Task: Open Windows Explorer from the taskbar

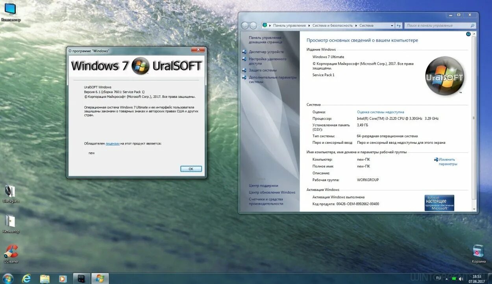Action: (45, 279)
